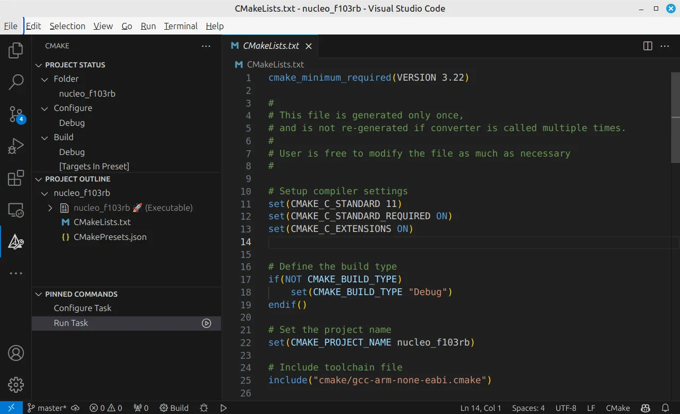Open the Edit menu
Image resolution: width=680 pixels, height=414 pixels.
coord(33,26)
